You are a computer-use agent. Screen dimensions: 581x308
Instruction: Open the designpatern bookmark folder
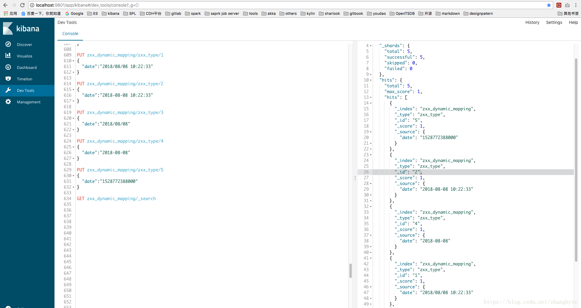point(478,13)
